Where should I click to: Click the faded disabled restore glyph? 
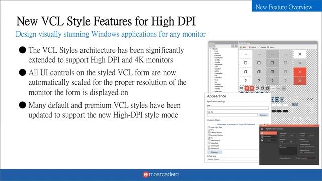point(285,72)
